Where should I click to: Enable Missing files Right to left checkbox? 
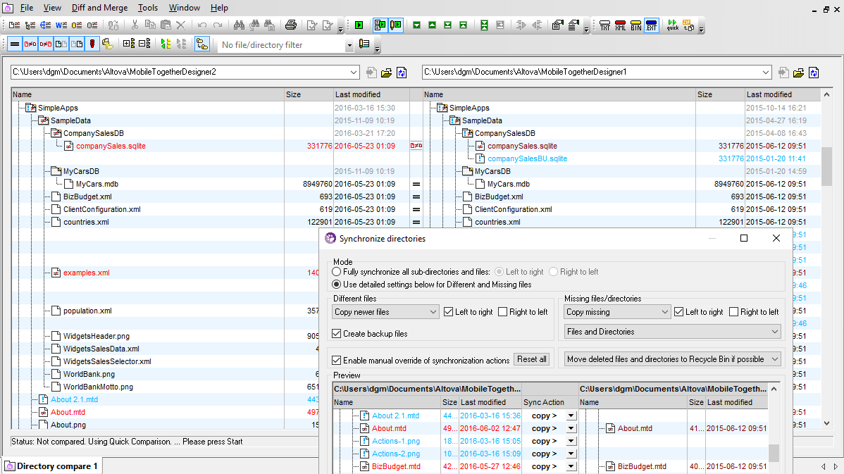pyautogui.click(x=733, y=311)
